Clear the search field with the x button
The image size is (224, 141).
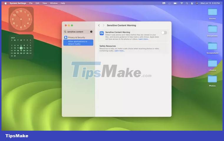91,32
